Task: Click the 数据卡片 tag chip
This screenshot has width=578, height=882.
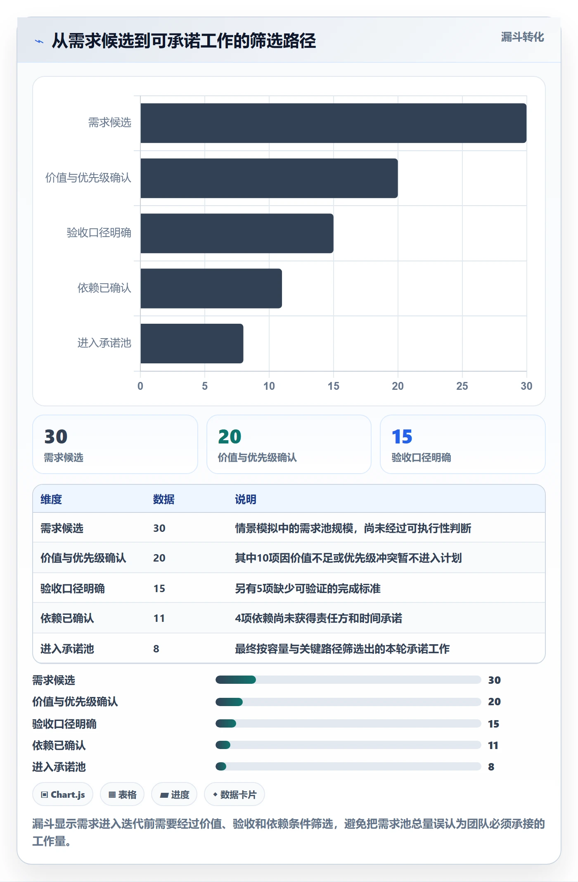Action: click(235, 794)
